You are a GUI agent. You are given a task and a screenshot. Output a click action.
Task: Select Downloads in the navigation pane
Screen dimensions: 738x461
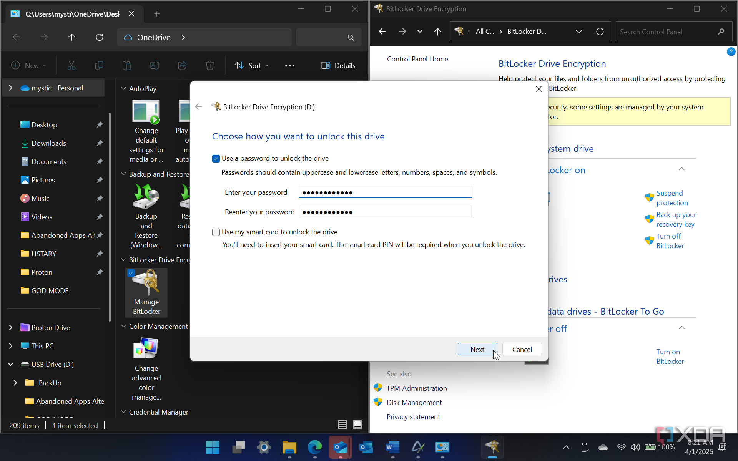point(49,143)
